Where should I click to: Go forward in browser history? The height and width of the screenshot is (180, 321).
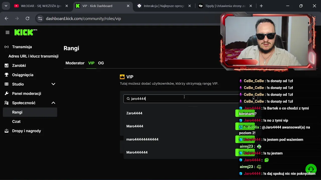point(17,18)
